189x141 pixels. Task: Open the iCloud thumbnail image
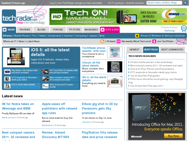[115, 67]
